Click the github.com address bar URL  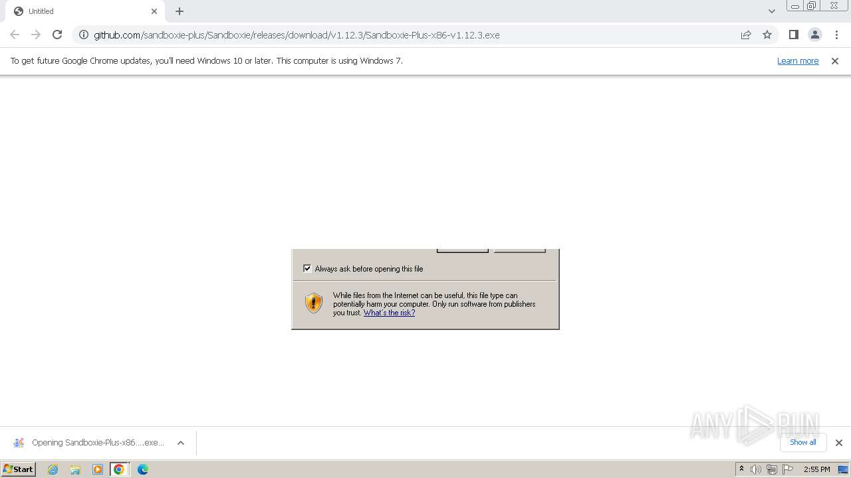point(297,35)
